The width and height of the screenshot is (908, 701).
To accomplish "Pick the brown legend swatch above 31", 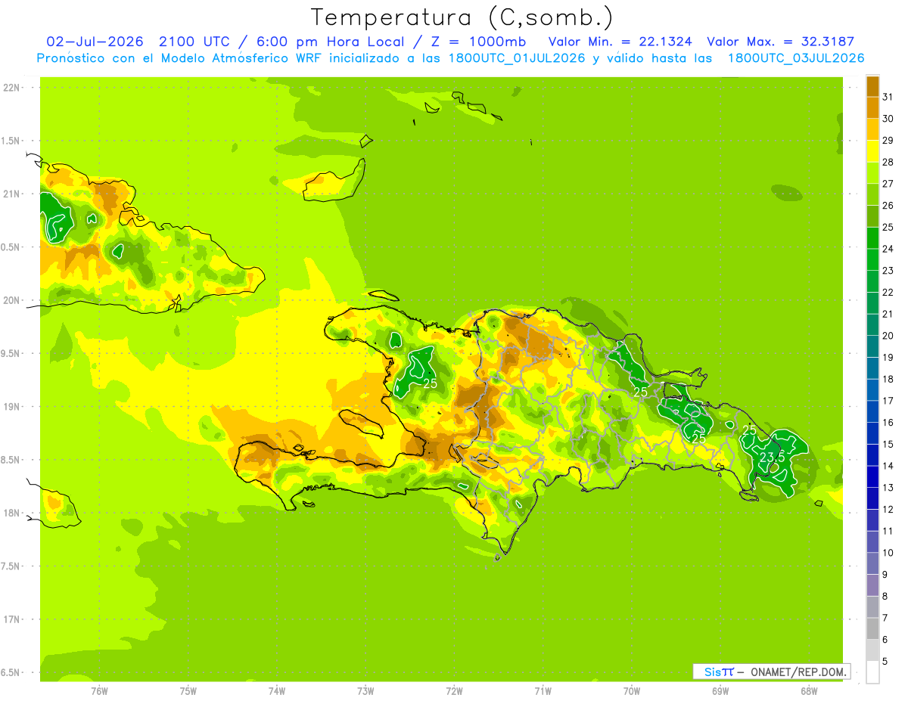I will [872, 86].
